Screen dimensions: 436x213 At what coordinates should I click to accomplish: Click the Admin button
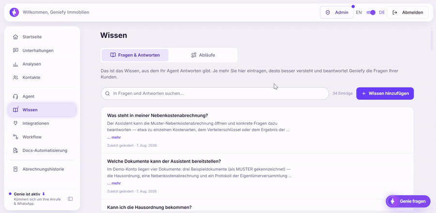(x=337, y=13)
